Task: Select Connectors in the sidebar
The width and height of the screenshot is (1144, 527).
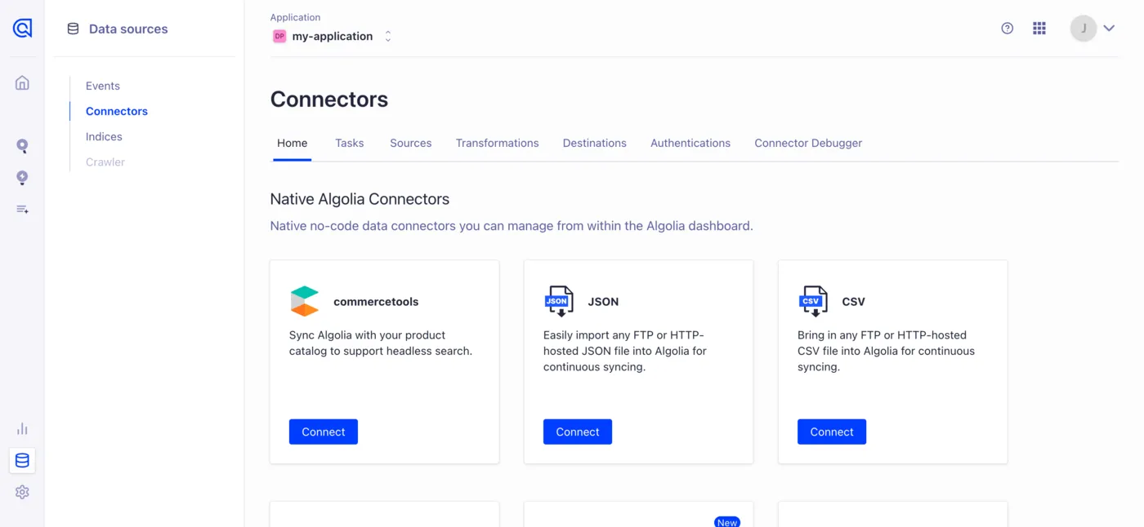Action: tap(117, 111)
